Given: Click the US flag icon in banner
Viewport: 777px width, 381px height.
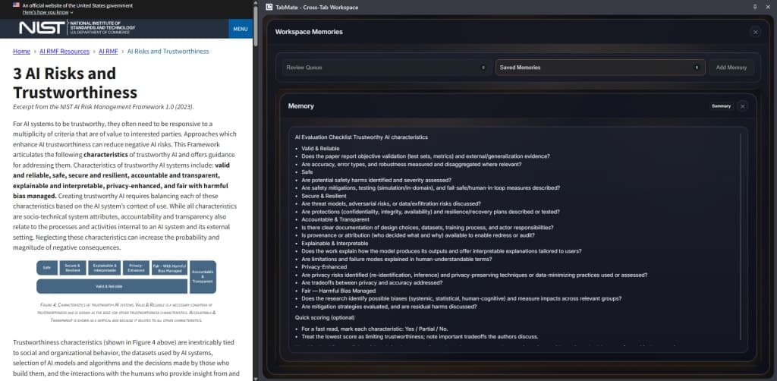Looking at the screenshot, I should 17,5.
